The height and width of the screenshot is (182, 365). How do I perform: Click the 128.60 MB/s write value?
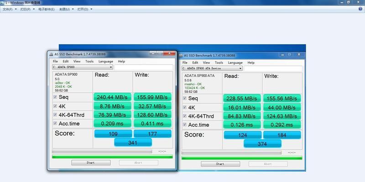(152, 115)
